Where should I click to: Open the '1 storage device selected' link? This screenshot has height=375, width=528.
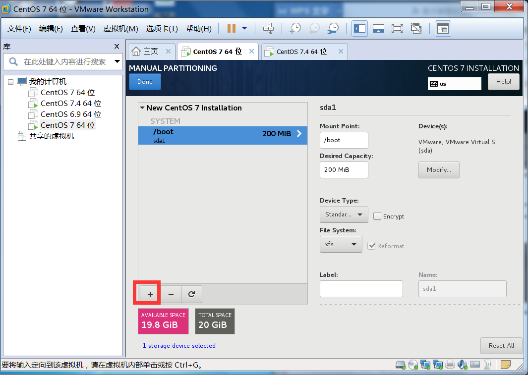[x=179, y=346]
